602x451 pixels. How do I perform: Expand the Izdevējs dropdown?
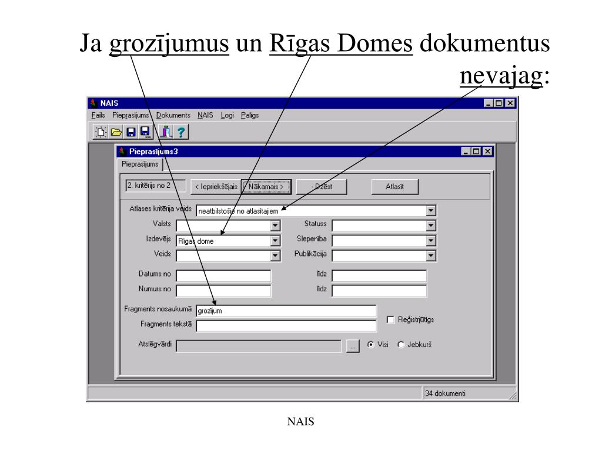click(x=275, y=241)
